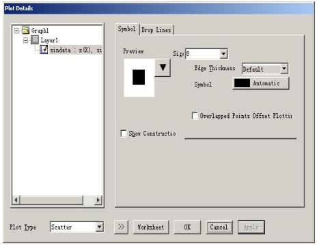Collapse the Layer1 tree node
The width and height of the screenshot is (317, 246).
click(x=26, y=40)
